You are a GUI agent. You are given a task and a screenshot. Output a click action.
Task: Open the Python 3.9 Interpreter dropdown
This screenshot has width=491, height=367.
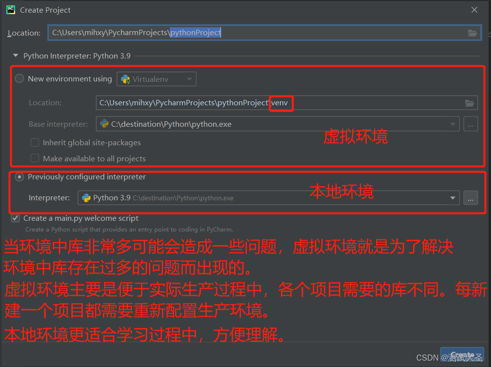[x=268, y=198]
